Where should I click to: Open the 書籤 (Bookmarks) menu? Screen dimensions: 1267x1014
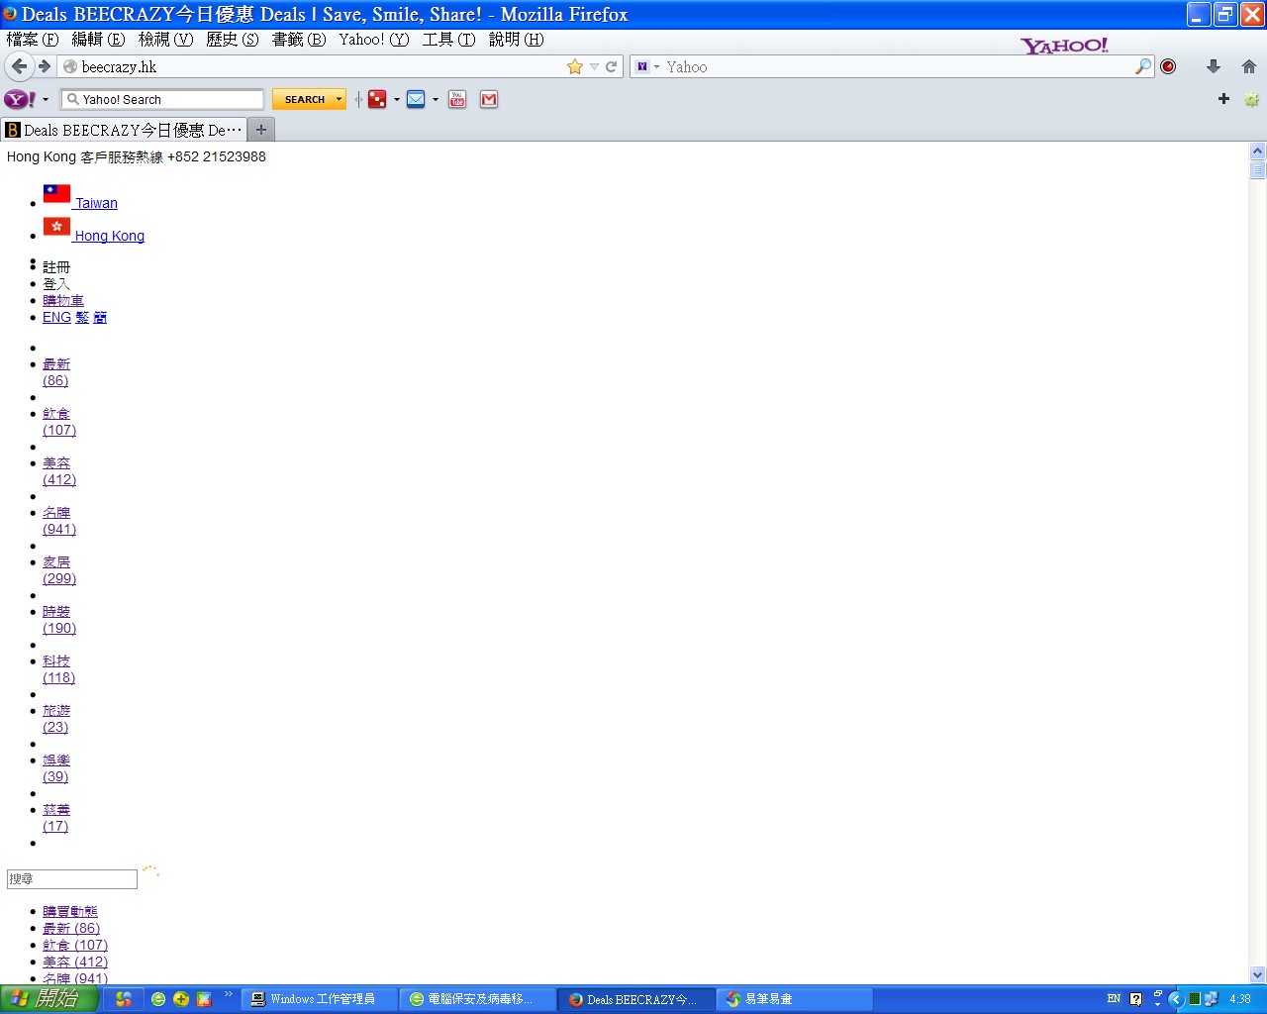click(298, 40)
